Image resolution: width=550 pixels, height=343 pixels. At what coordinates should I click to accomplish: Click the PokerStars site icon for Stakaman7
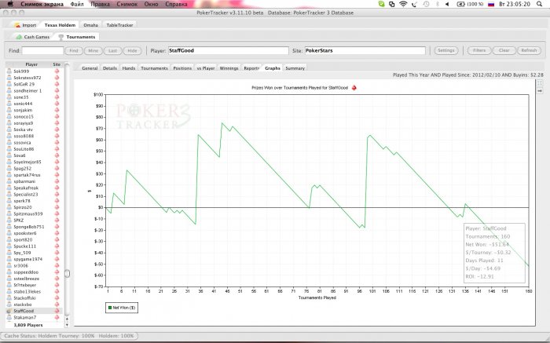pyautogui.click(x=57, y=317)
